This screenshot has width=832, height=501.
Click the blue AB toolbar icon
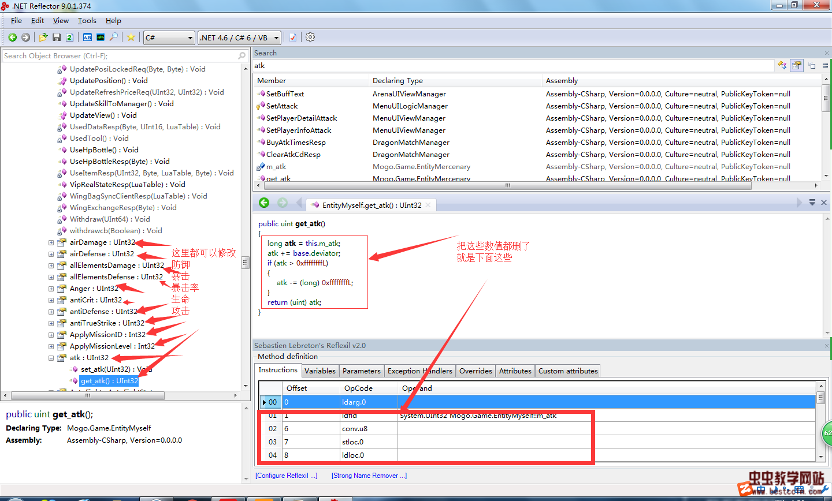click(87, 38)
